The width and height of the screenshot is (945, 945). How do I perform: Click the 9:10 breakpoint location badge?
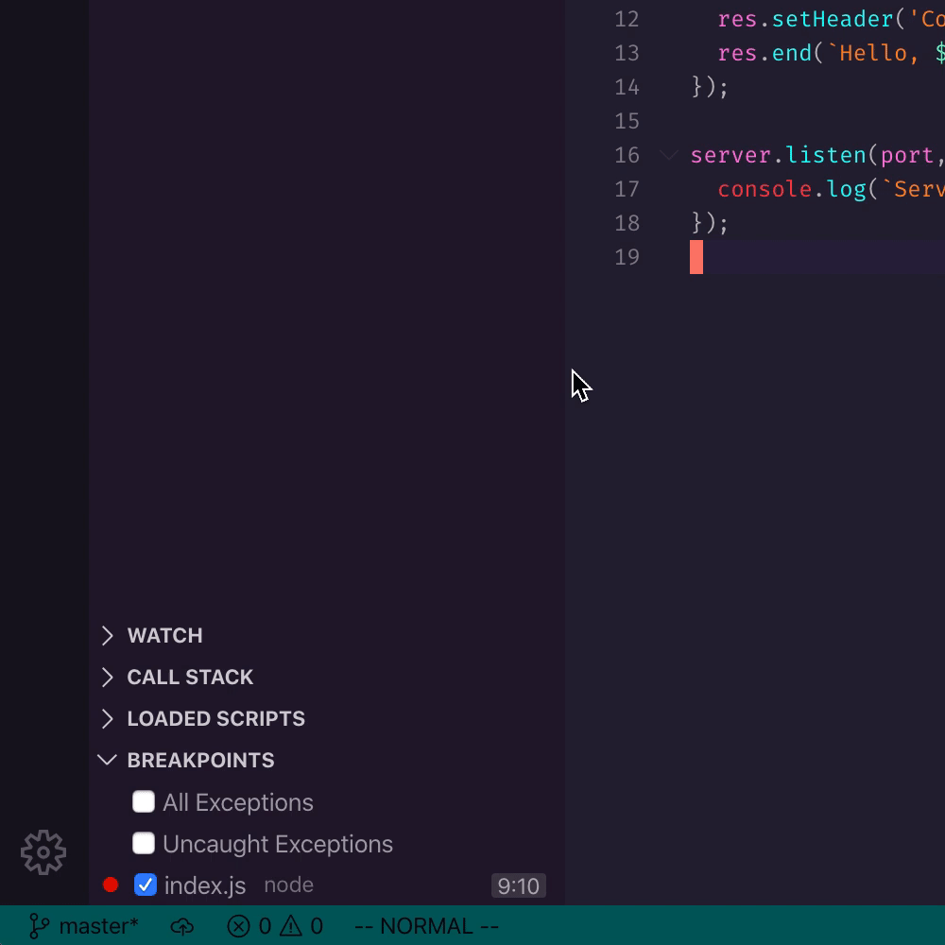pyautogui.click(x=519, y=885)
